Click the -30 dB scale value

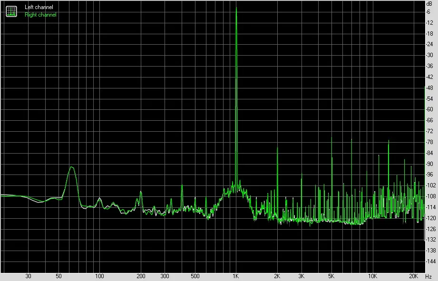click(429, 55)
